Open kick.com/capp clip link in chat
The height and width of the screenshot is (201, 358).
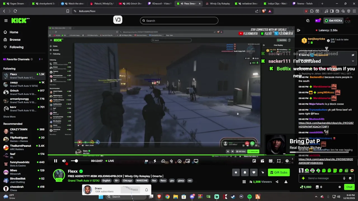[x=326, y=161]
